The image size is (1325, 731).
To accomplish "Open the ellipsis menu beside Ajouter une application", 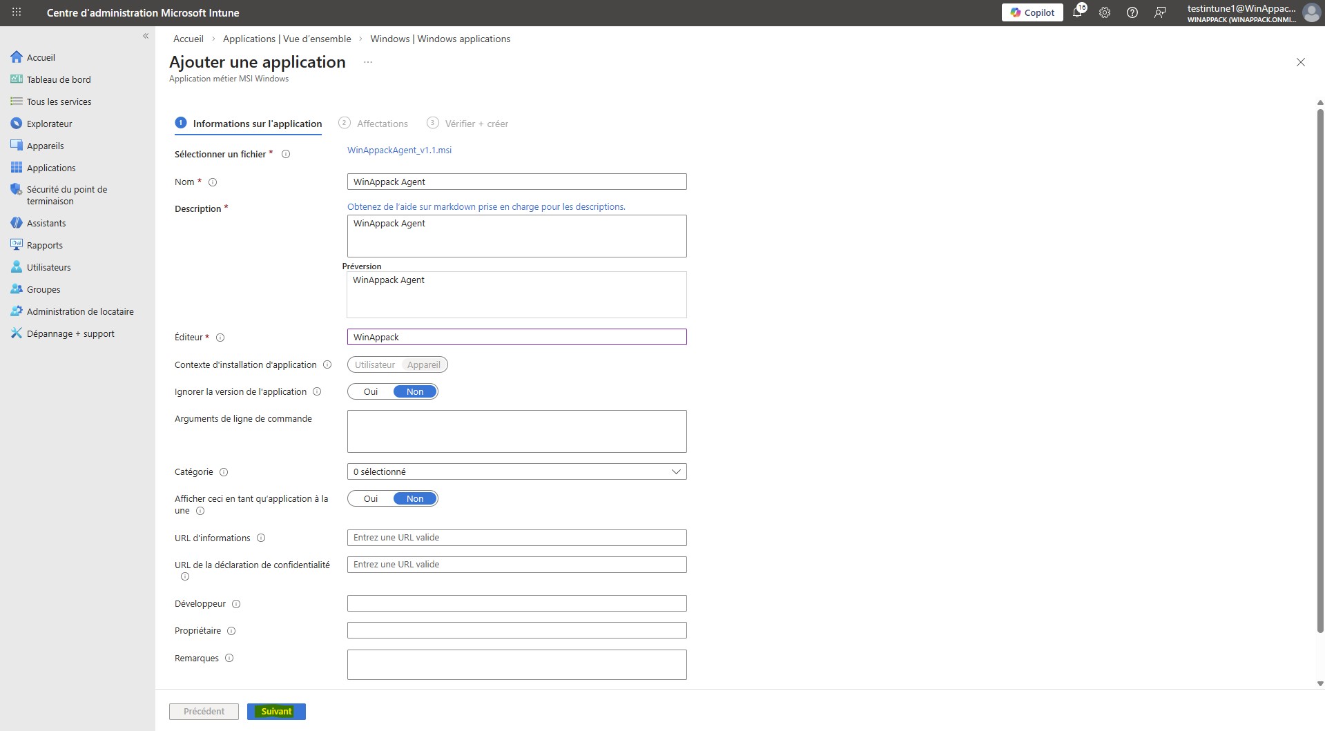I will coord(367,61).
